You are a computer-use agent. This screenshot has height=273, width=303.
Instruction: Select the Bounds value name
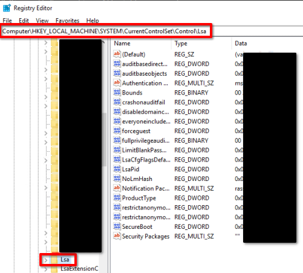(x=132, y=93)
